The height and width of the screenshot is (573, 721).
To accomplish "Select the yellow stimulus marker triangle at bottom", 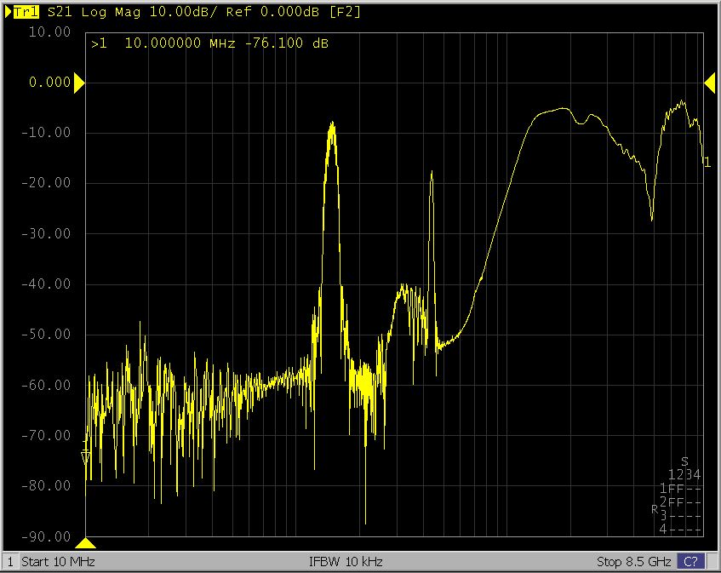I will (x=86, y=542).
